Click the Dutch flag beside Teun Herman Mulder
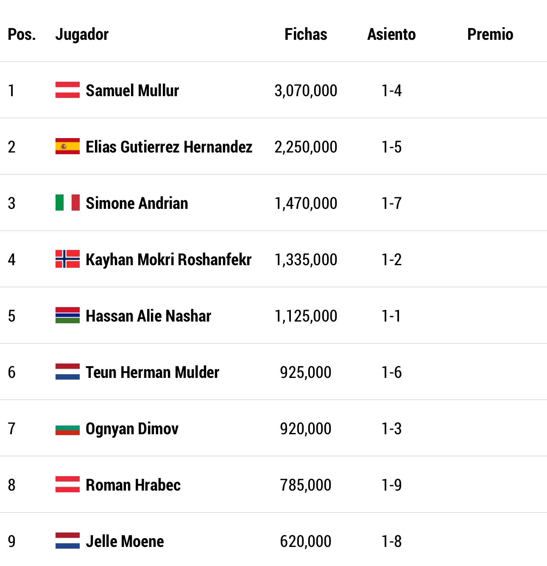Image resolution: width=547 pixels, height=566 pixels. (x=67, y=372)
